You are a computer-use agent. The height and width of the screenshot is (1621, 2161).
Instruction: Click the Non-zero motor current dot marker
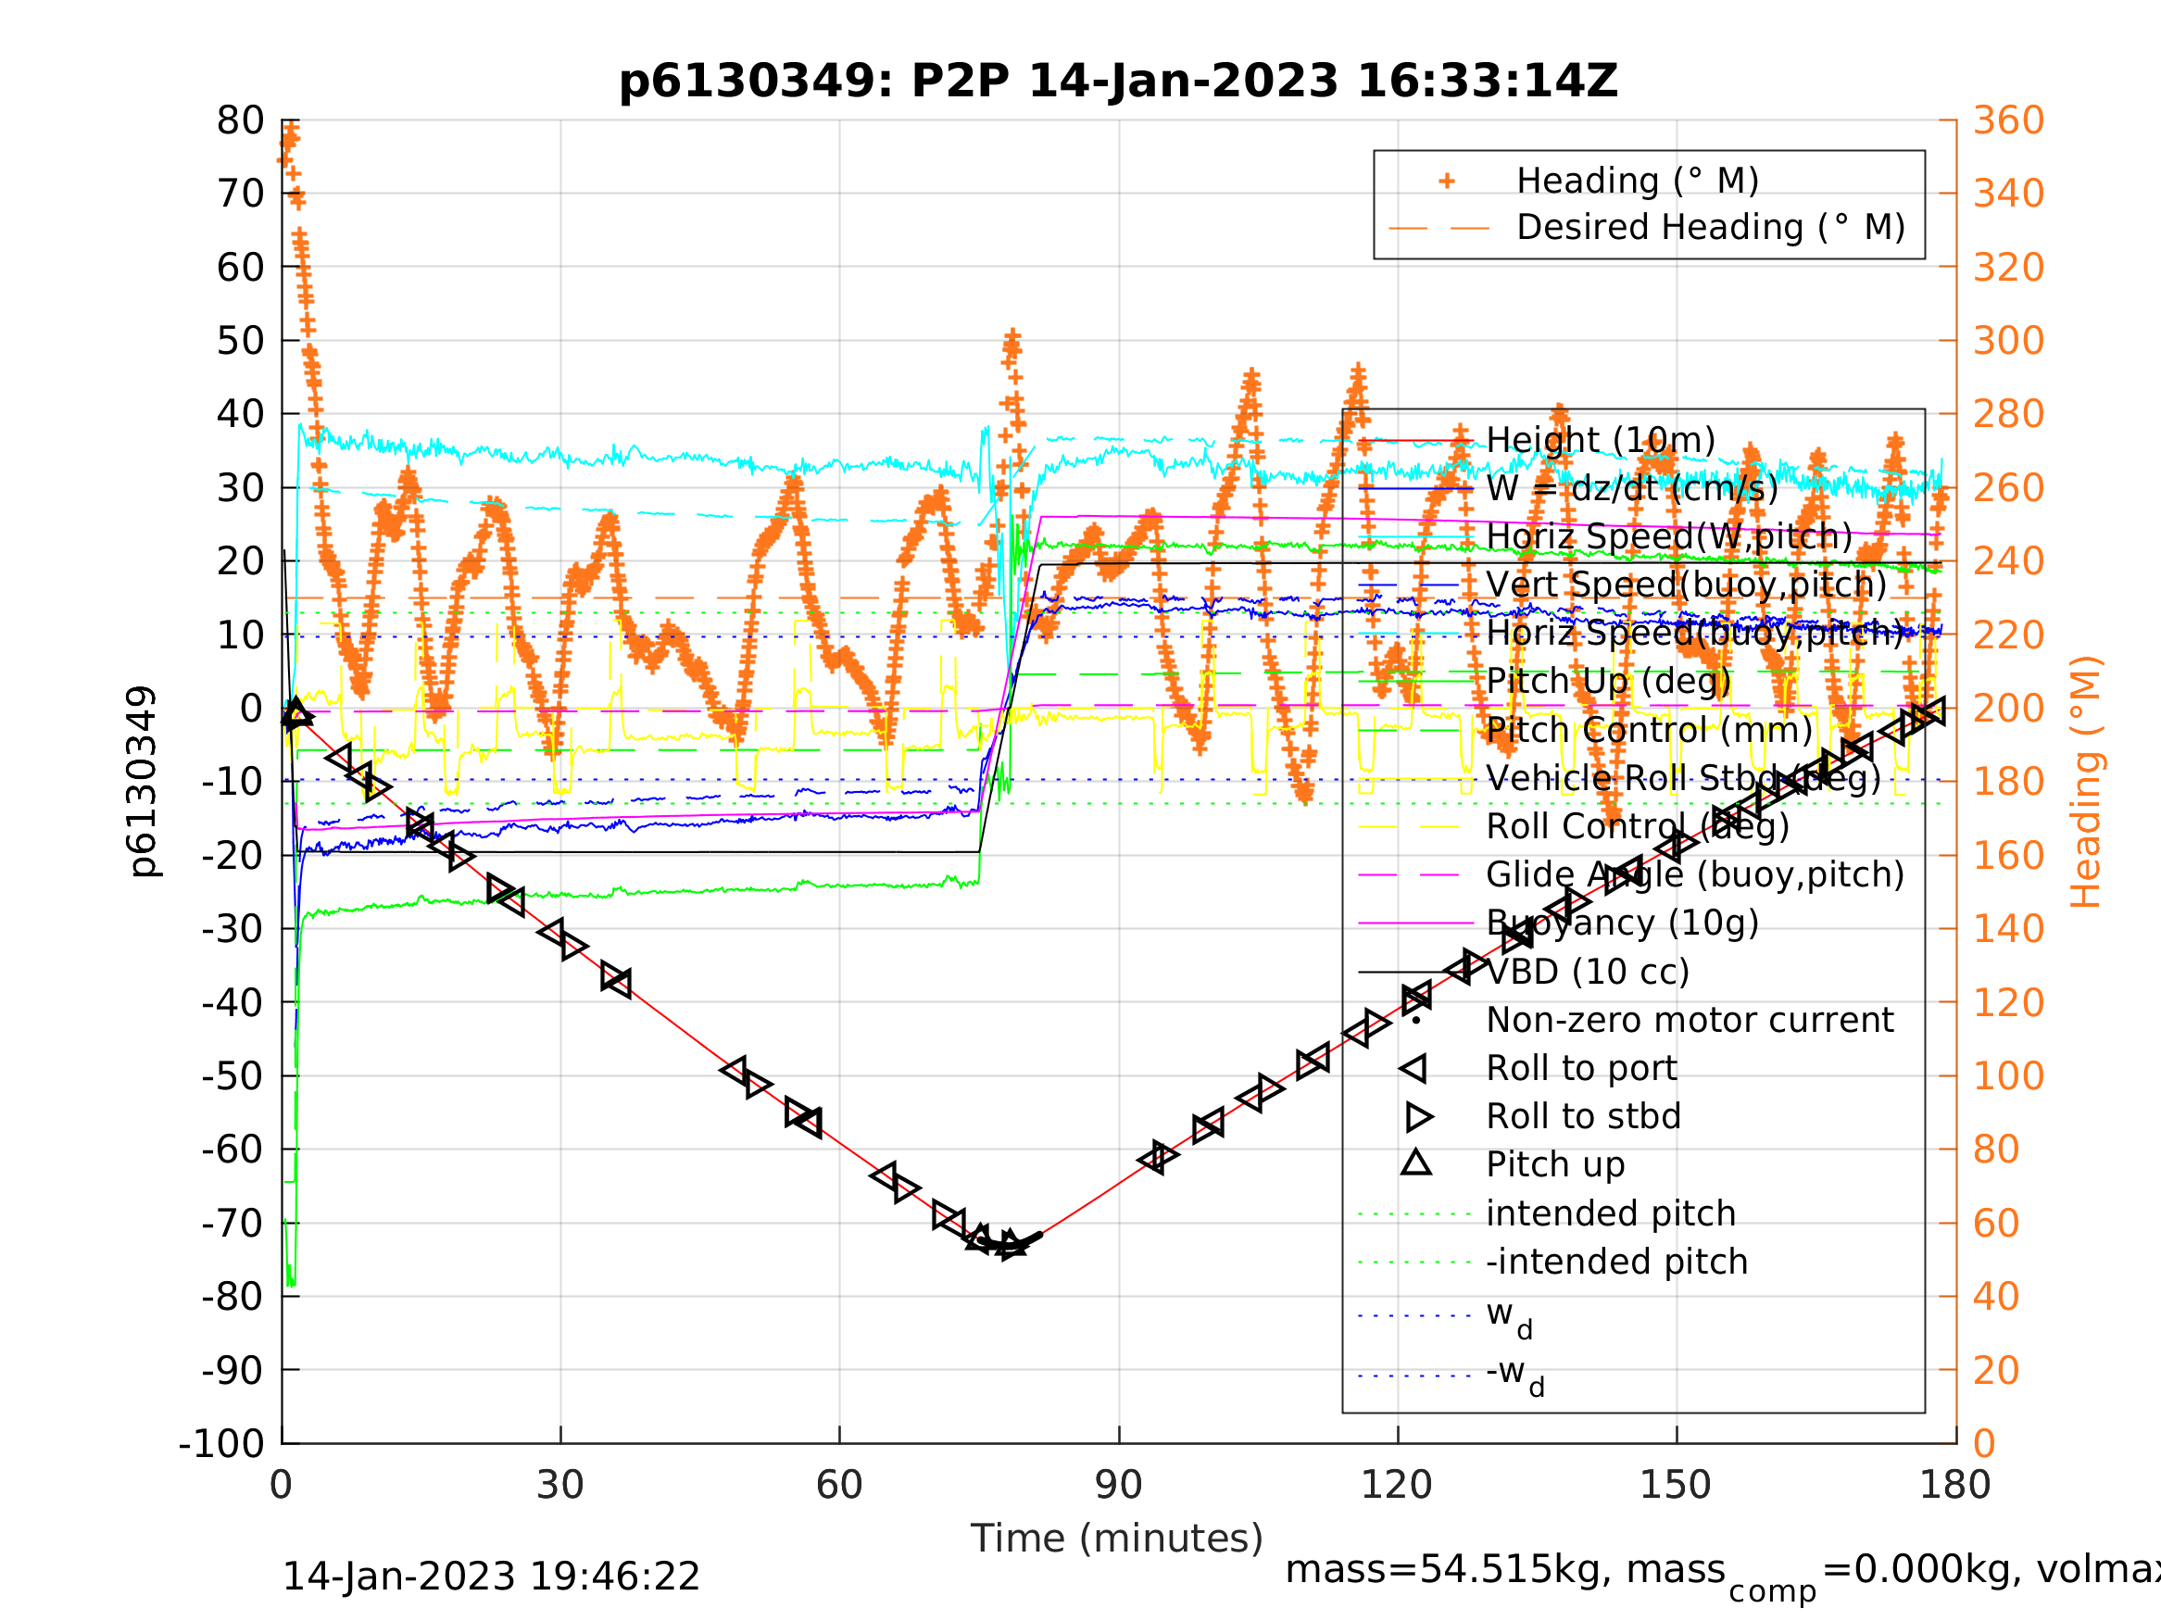click(x=1415, y=1020)
